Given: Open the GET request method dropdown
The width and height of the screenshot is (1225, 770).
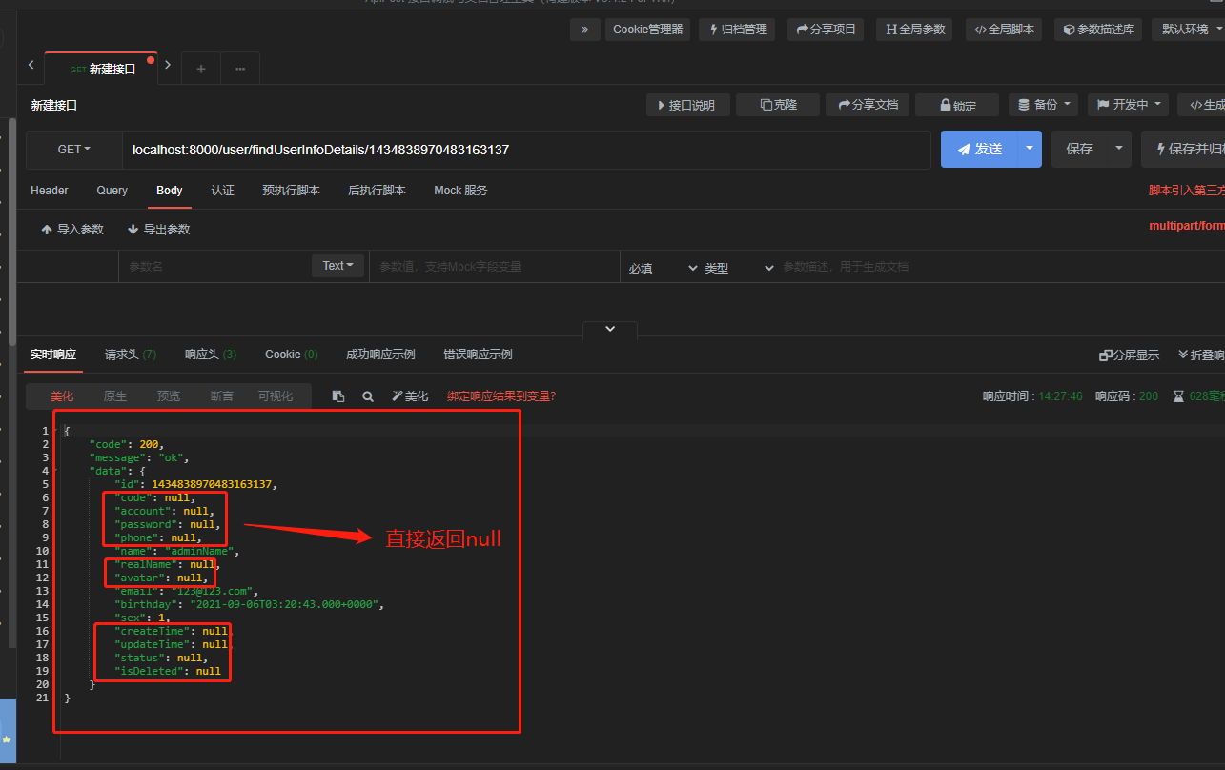Looking at the screenshot, I should point(74,150).
